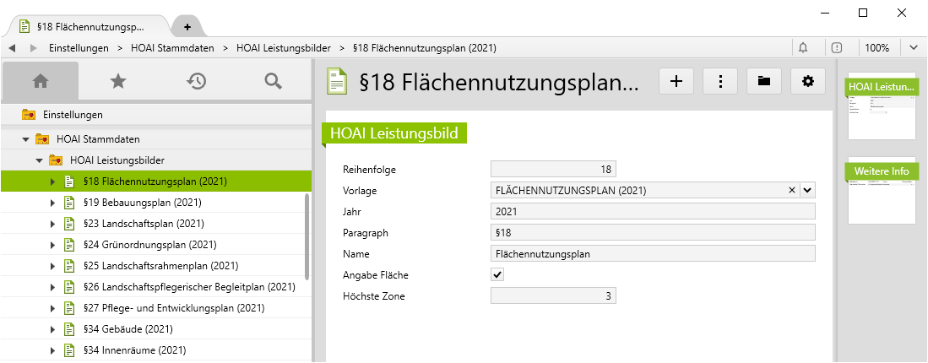The height and width of the screenshot is (363, 928).
Task: Click the Weitere Info thumbnail
Action: click(x=882, y=192)
